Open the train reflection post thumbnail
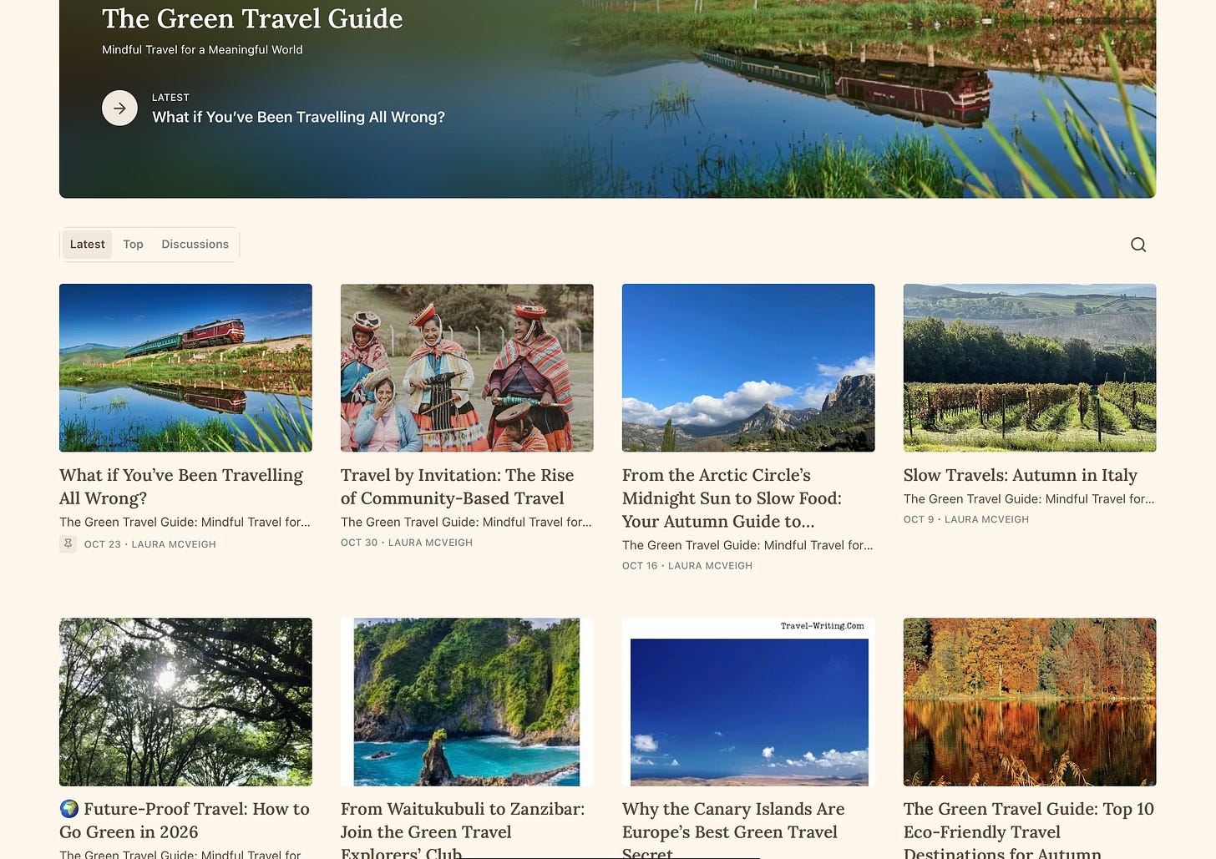 coord(185,368)
